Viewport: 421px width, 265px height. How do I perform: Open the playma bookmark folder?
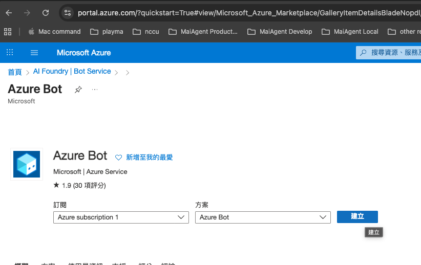107,32
